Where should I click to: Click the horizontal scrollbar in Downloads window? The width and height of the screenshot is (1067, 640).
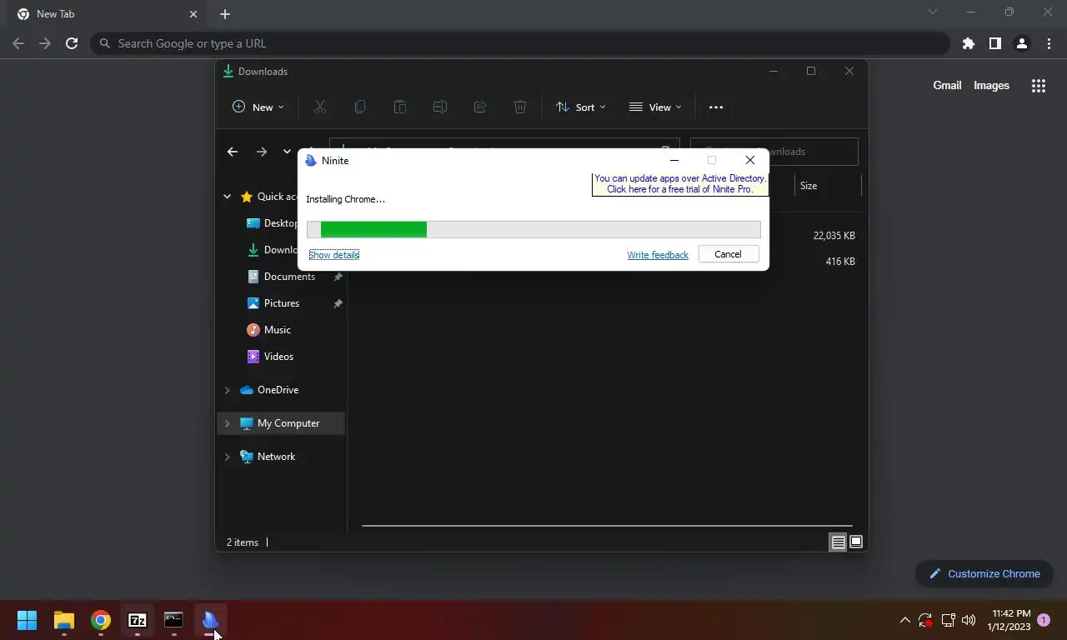coord(607,526)
